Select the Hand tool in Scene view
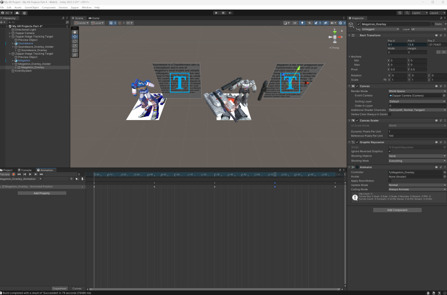 (75, 32)
